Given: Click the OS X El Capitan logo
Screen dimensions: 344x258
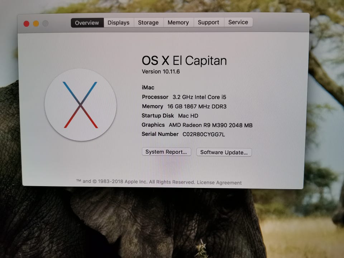Looking at the screenshot, I should click(x=81, y=105).
